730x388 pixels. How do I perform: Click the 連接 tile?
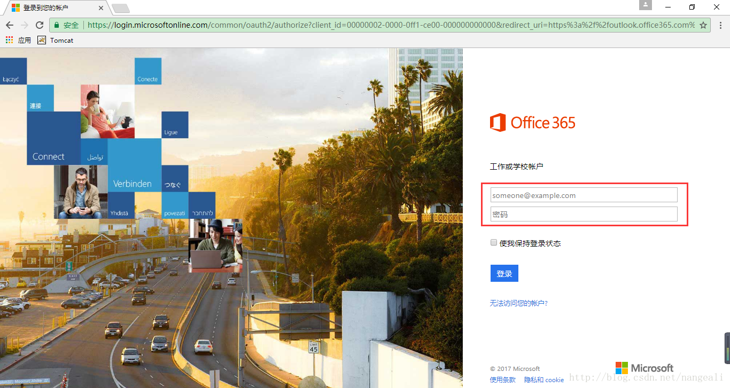40,98
